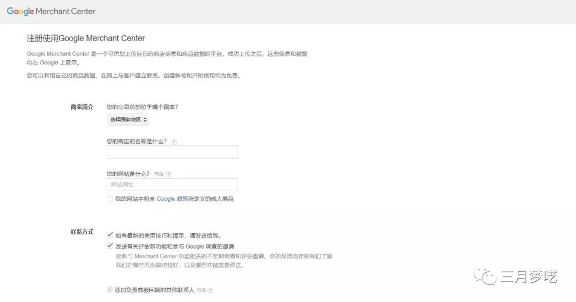Expand 添加负责客服问题的其他联系人 plus icon

[109, 290]
